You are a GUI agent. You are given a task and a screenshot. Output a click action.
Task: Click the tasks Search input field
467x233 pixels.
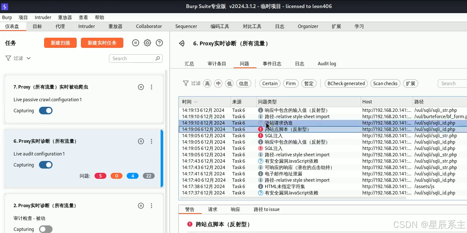coord(136,58)
